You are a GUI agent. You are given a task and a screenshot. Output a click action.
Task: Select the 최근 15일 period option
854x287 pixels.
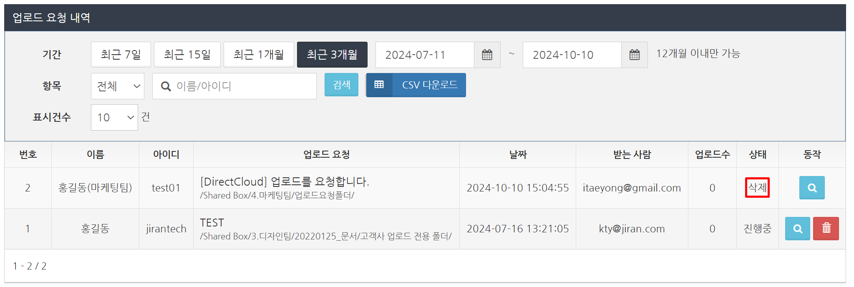click(187, 55)
